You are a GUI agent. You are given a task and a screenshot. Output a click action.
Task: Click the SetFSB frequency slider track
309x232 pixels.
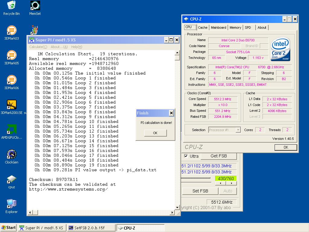pyautogui.click(x=196, y=178)
